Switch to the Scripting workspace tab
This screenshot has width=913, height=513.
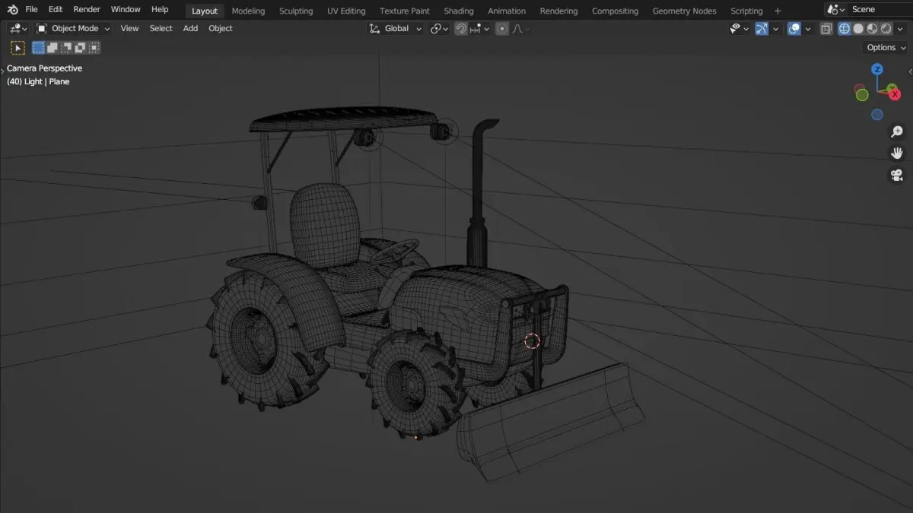[x=746, y=11]
